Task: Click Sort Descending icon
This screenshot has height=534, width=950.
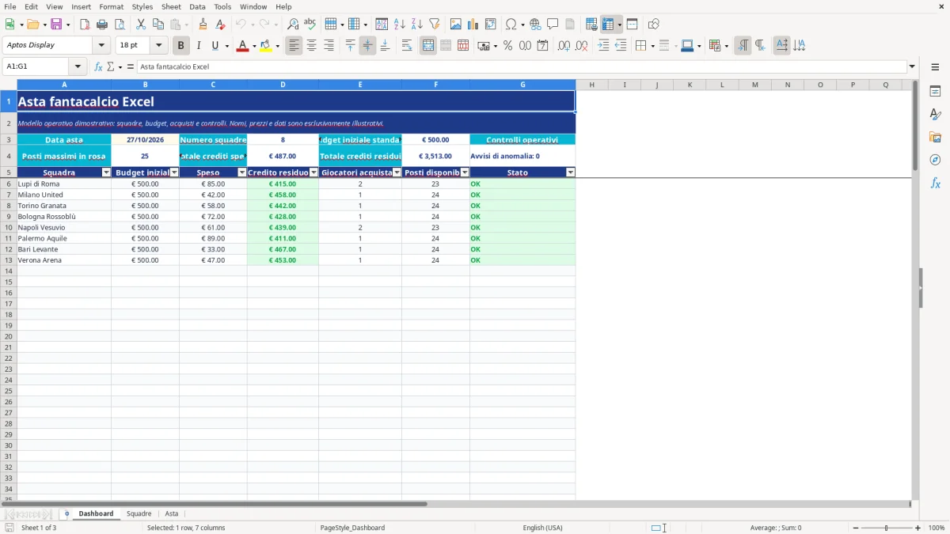Action: coord(417,25)
